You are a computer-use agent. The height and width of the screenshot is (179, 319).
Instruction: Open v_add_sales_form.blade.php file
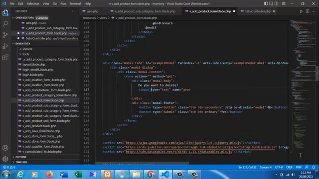point(41,131)
